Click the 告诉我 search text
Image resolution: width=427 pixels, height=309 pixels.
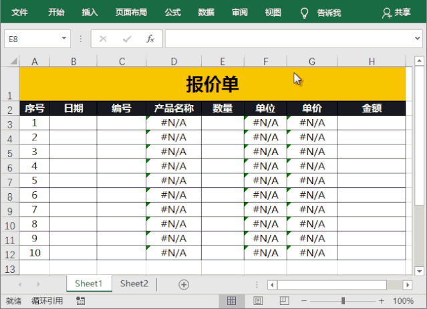click(329, 13)
